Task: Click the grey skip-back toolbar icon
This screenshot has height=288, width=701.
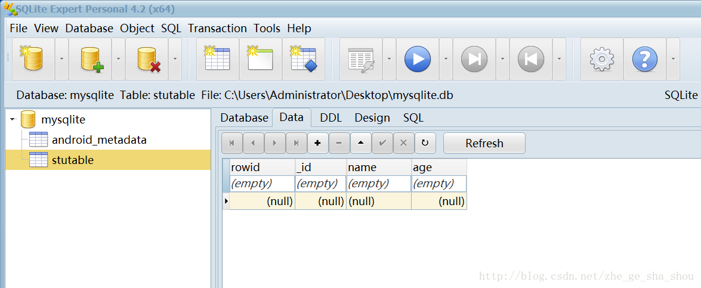Action: (x=530, y=59)
